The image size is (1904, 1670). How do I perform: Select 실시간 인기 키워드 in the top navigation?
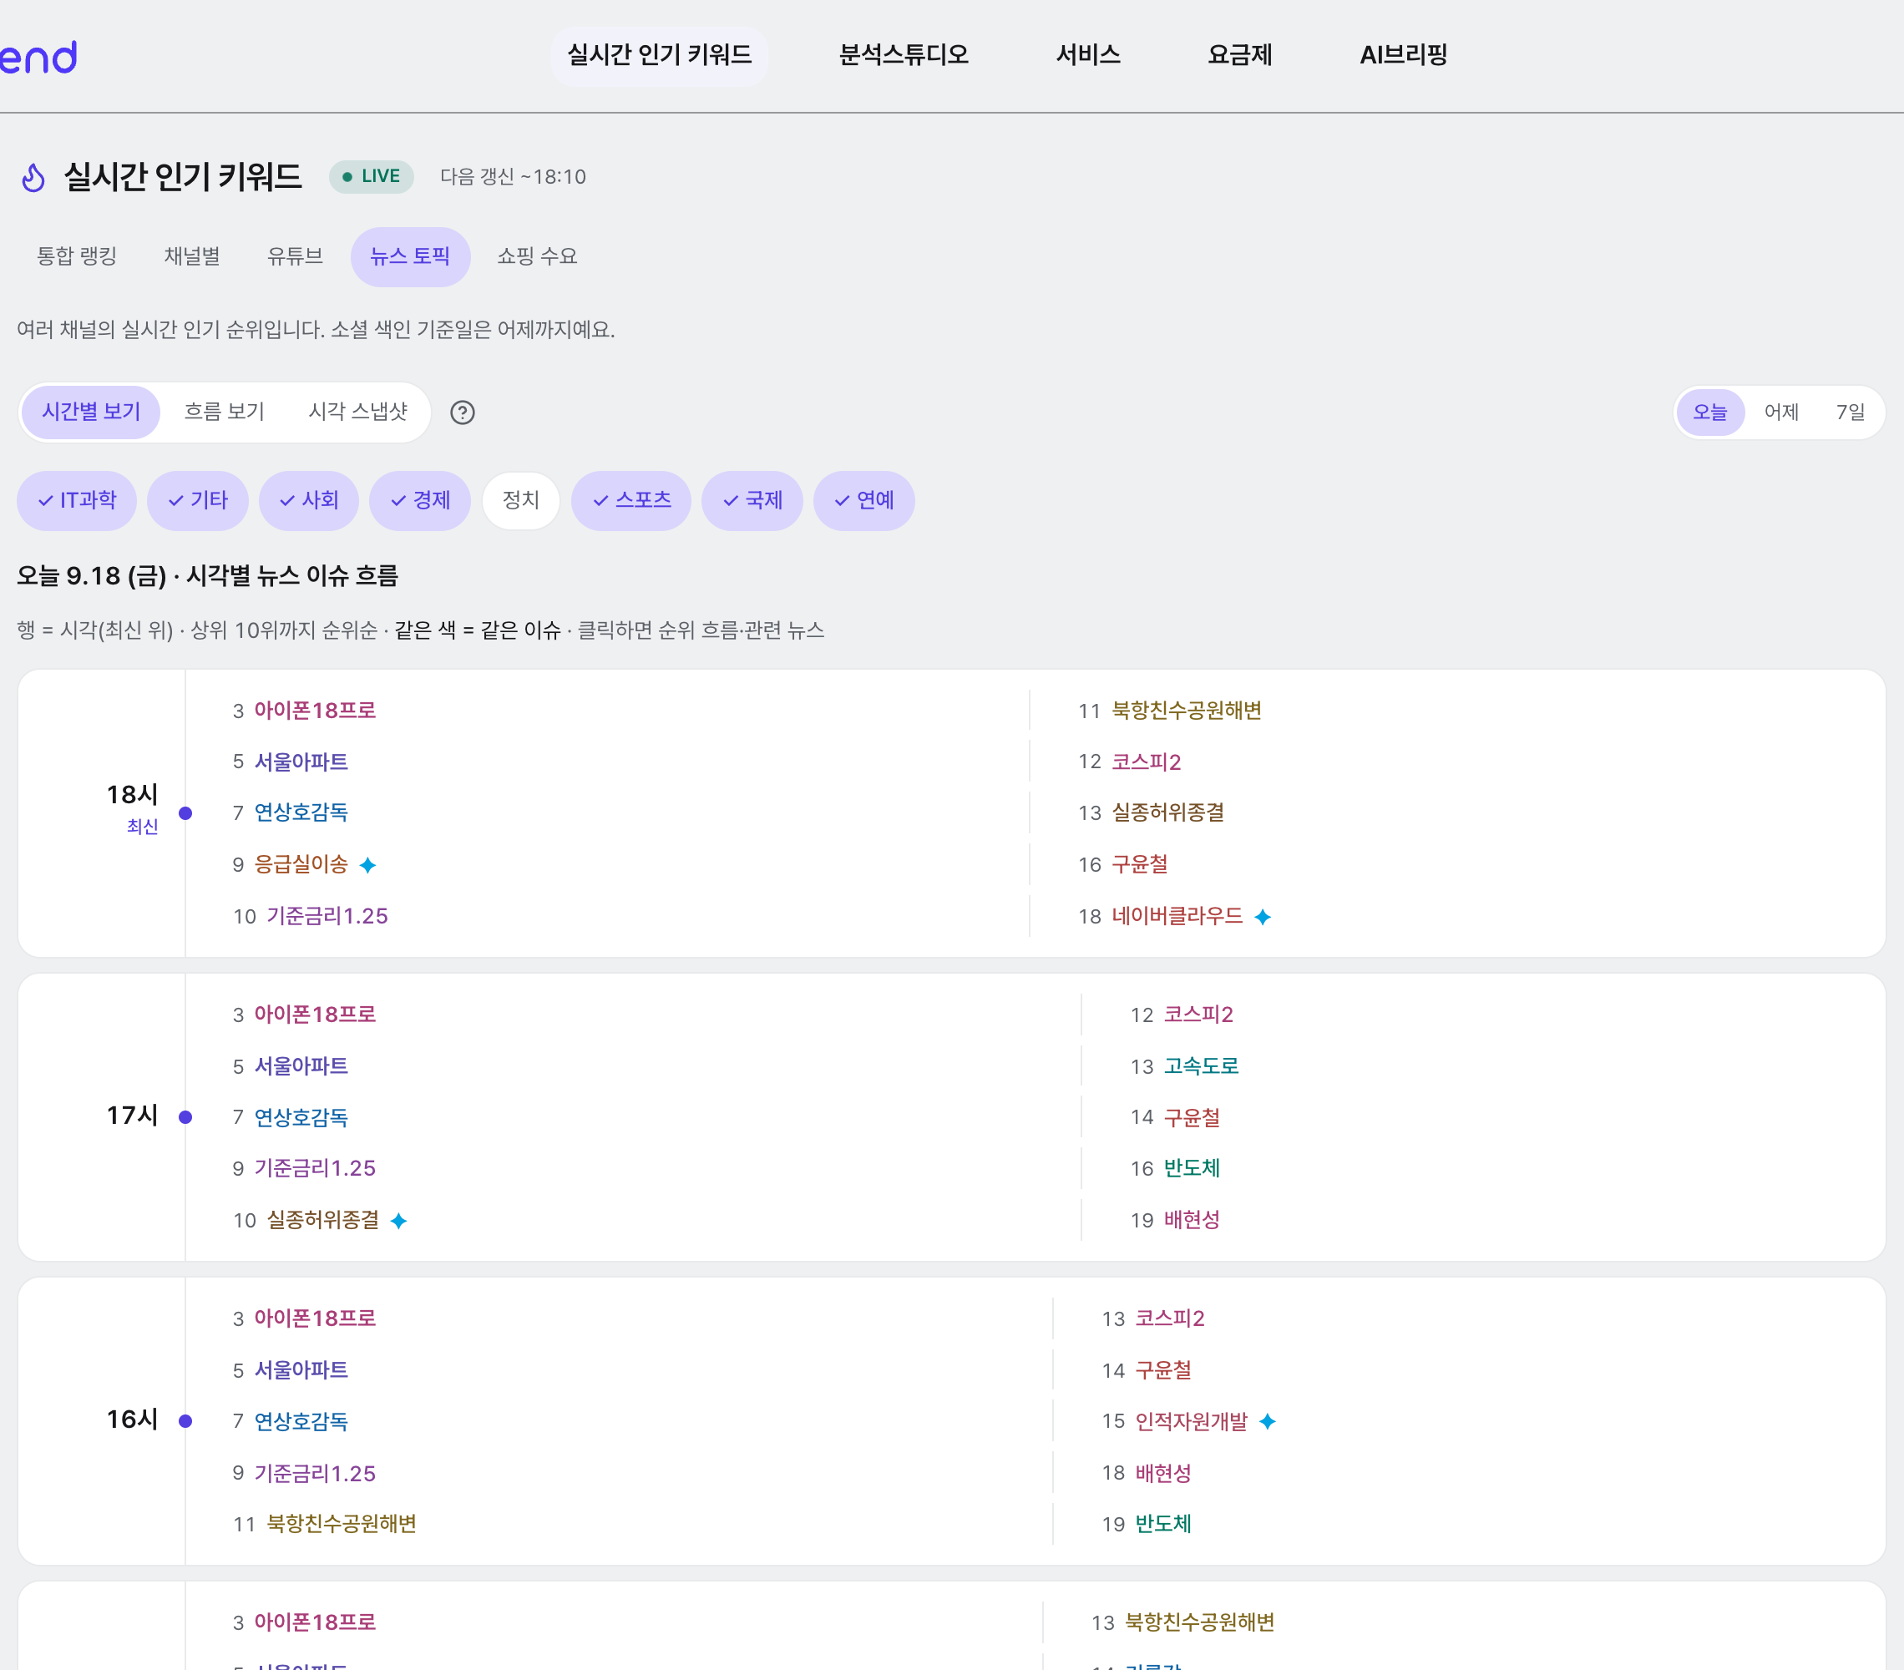pos(660,55)
